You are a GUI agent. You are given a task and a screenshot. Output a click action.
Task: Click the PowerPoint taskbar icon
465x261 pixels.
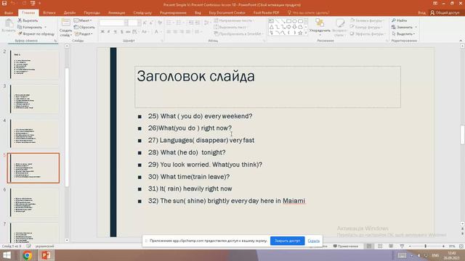46,255
